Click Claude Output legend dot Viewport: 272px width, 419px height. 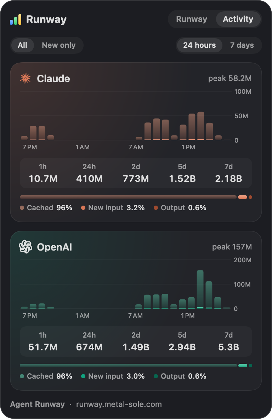click(x=156, y=208)
